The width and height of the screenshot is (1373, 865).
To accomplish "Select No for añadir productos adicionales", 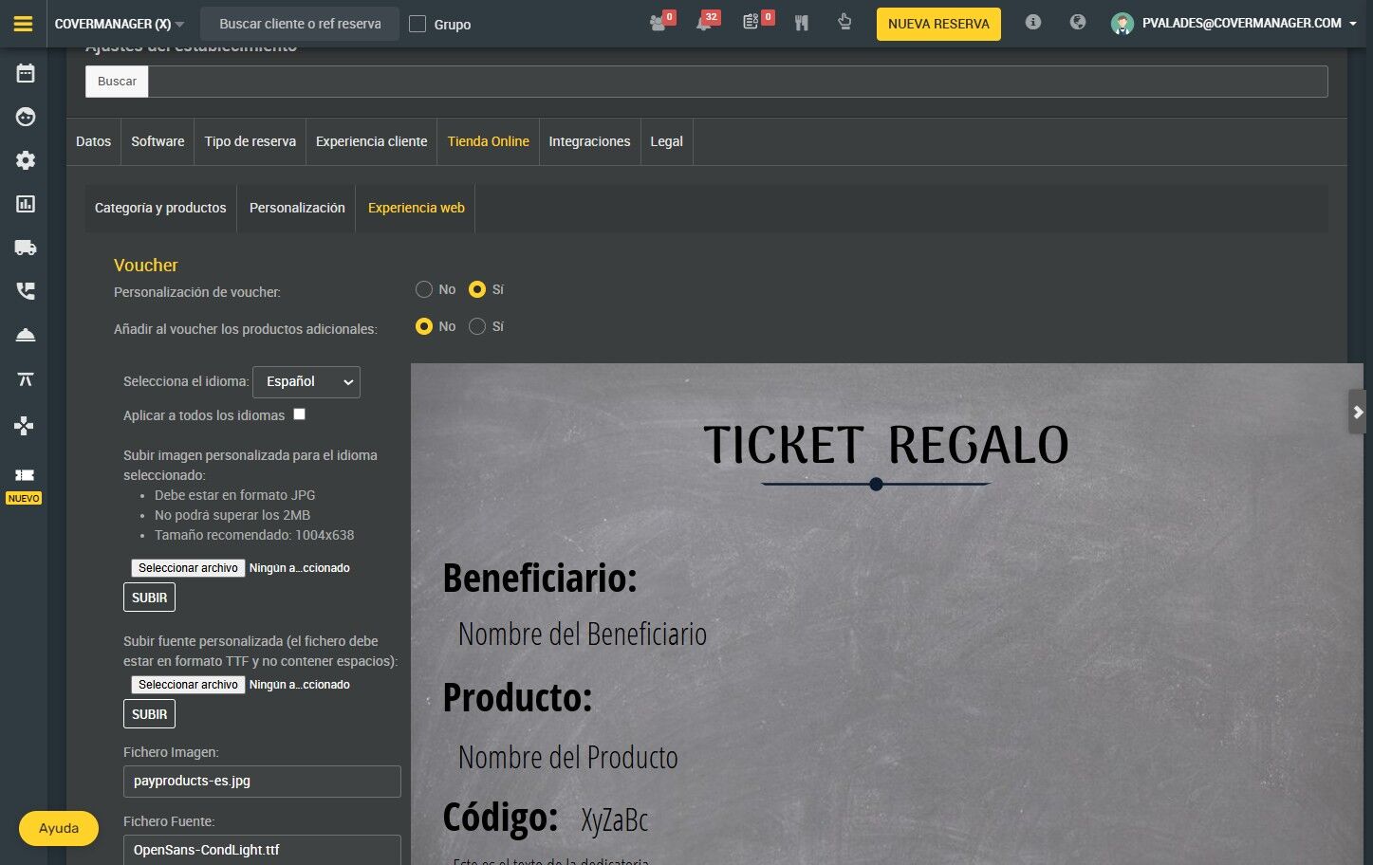I will point(424,326).
